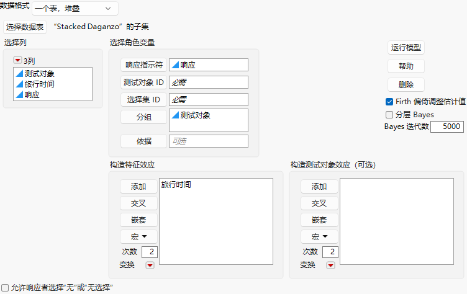Click the continuous-type icon beside 旅行时间 in the 选择列 list

pos(19,84)
